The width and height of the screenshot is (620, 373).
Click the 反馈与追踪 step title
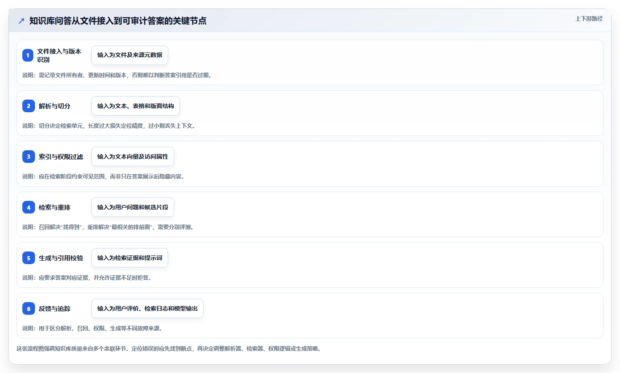(54, 308)
